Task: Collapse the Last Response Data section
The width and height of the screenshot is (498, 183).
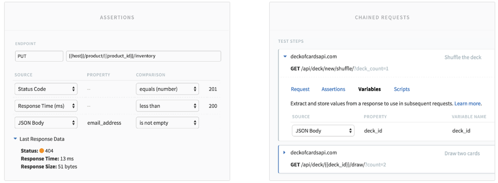Action: point(15,139)
